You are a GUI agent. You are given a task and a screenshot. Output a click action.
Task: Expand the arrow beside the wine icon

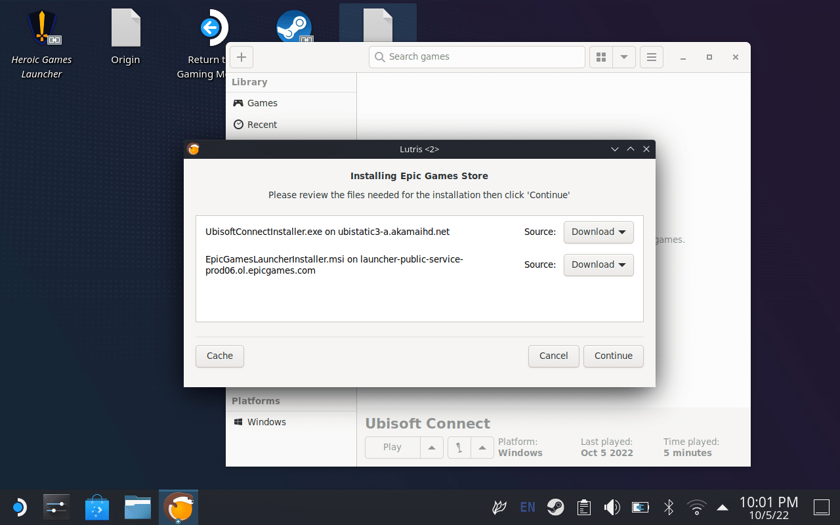[x=482, y=448]
